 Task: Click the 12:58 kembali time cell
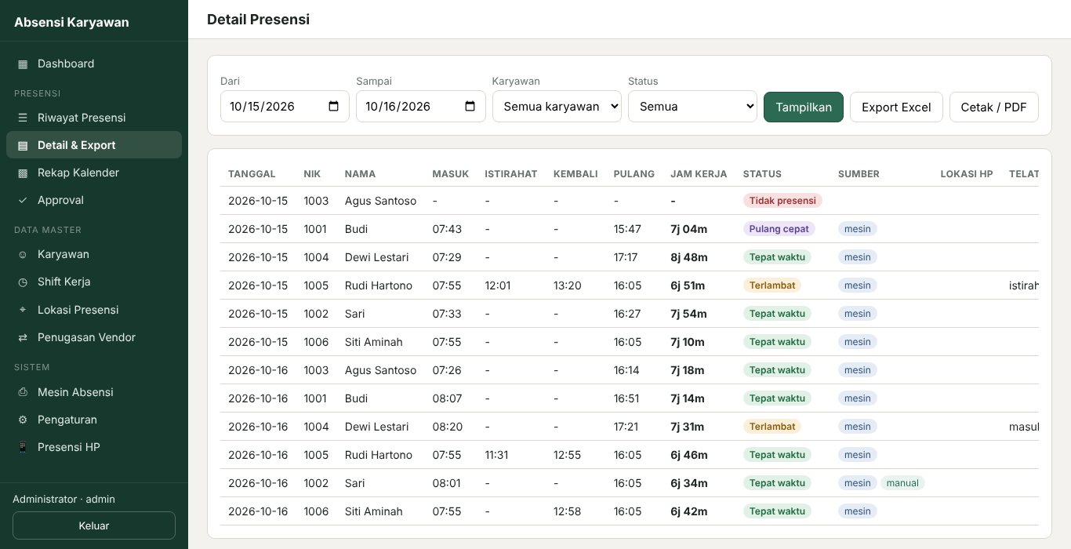[567, 511]
